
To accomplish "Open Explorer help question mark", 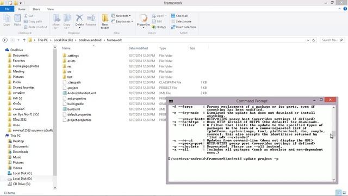I will pos(345,9).
